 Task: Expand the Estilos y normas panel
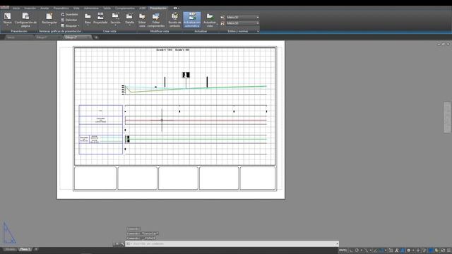258,31
